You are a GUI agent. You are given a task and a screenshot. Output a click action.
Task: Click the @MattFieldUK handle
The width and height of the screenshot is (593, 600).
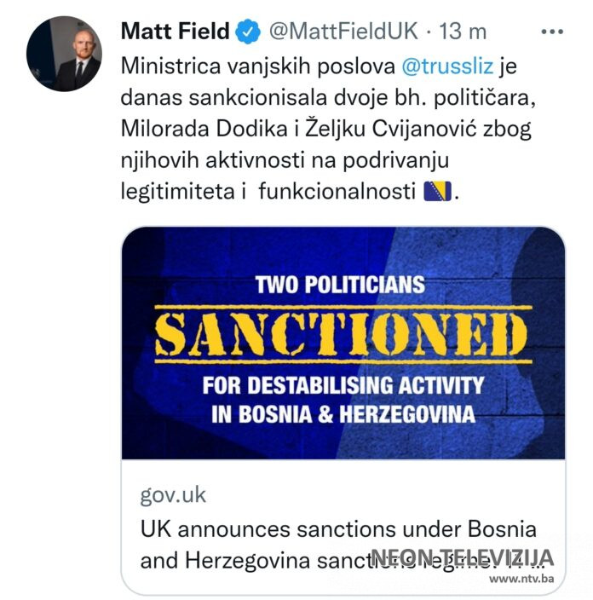pos(343,32)
